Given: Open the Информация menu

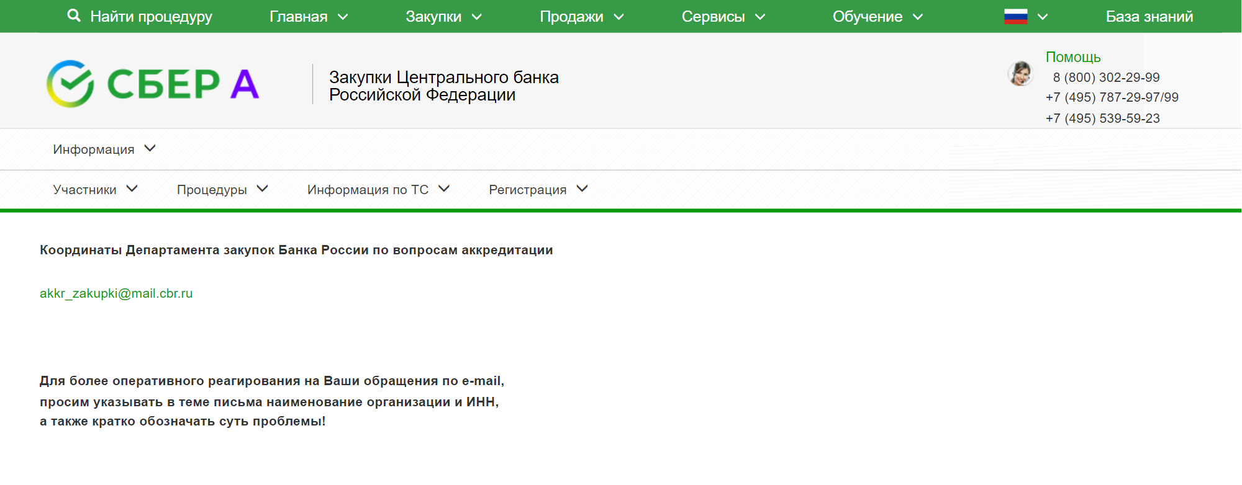Looking at the screenshot, I should pos(94,149).
